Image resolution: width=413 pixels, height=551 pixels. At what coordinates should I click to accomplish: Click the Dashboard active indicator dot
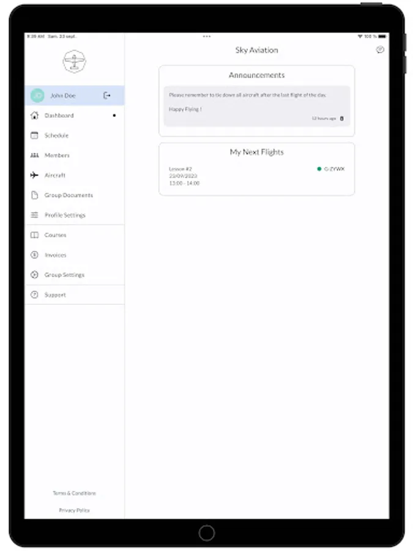(x=114, y=115)
